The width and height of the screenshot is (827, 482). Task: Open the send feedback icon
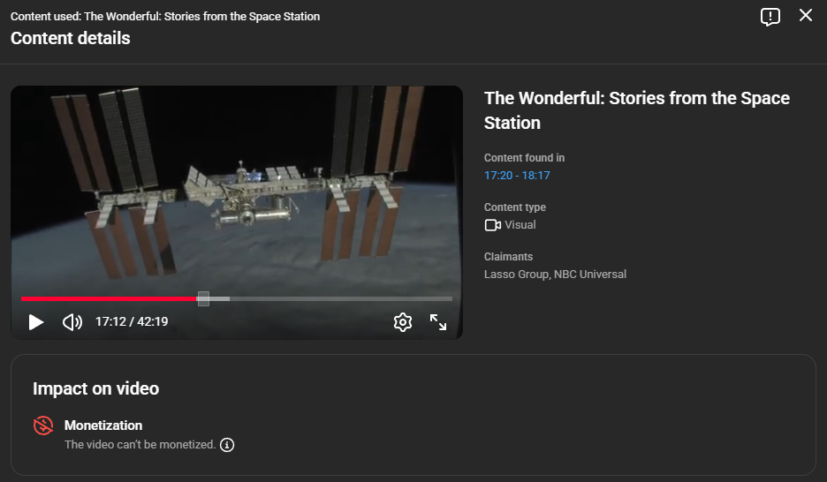click(x=770, y=16)
